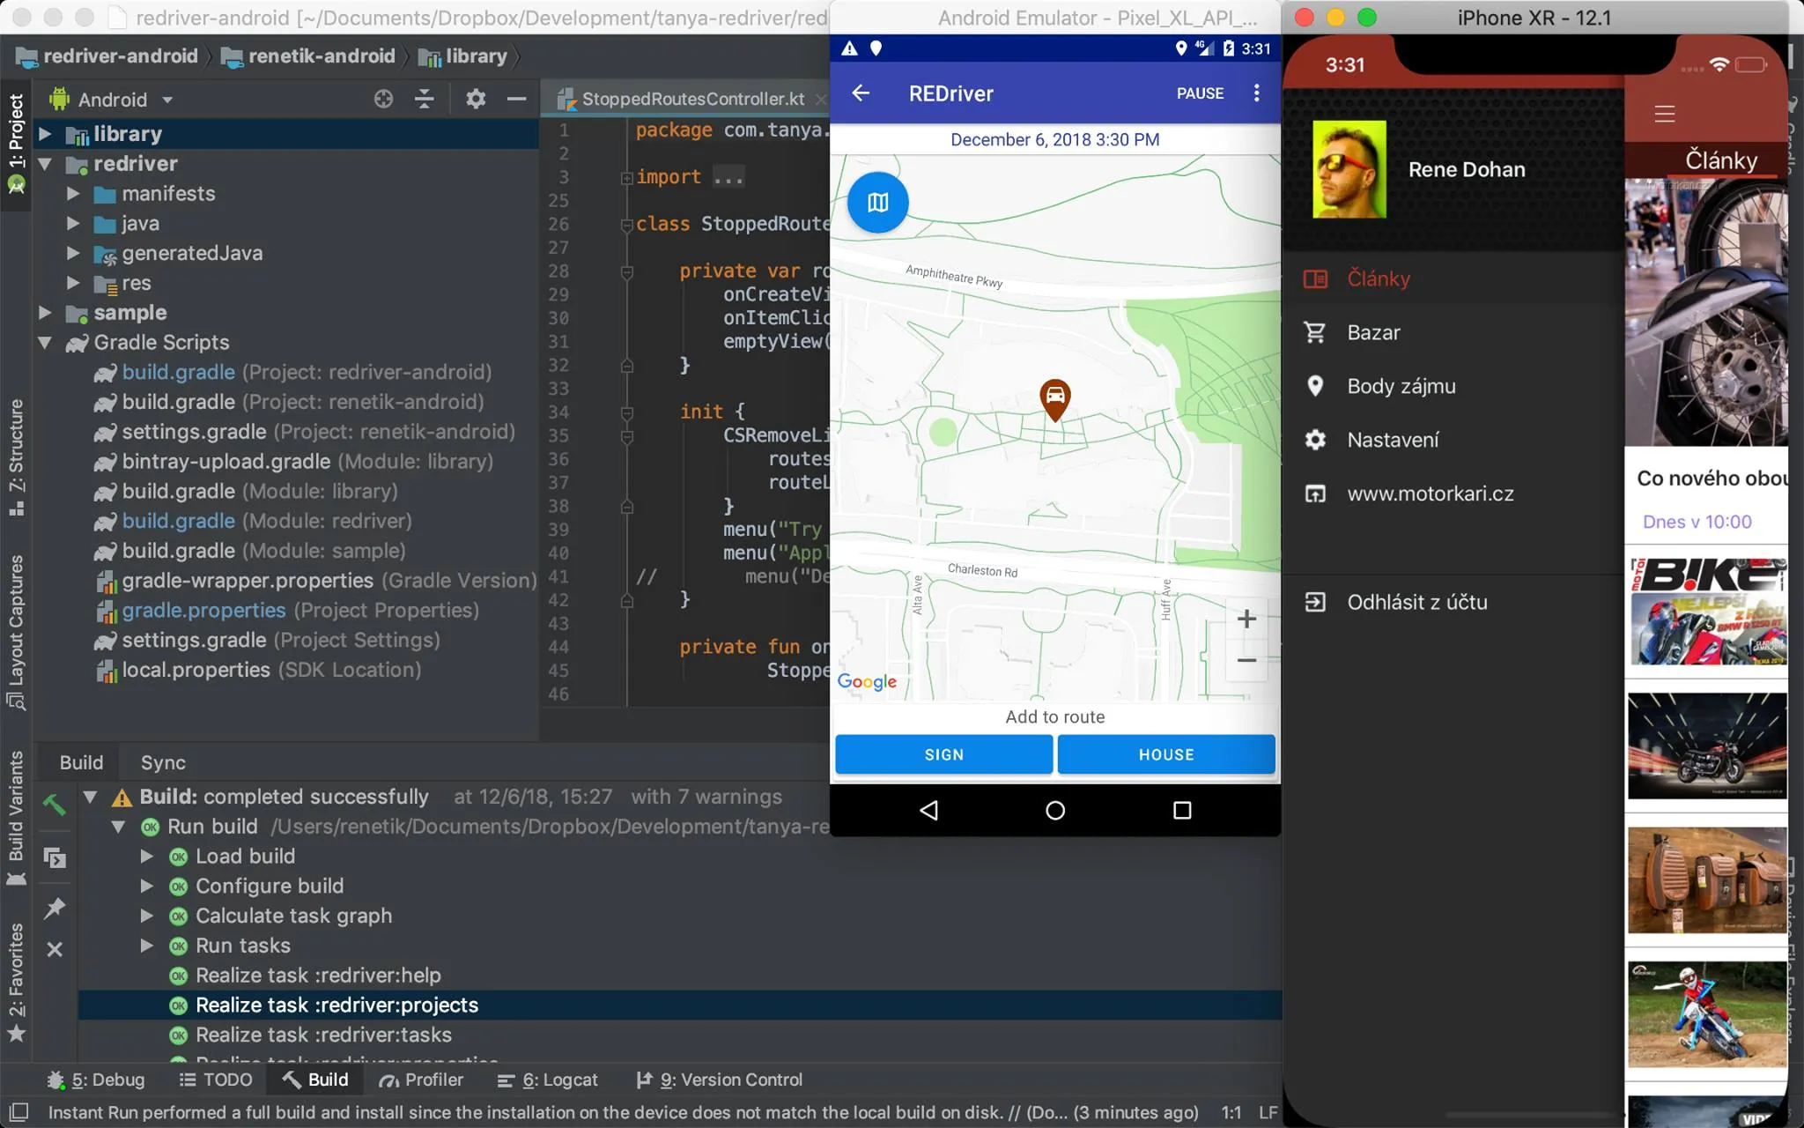
Task: Tap the blue map floating button
Action: [877, 203]
